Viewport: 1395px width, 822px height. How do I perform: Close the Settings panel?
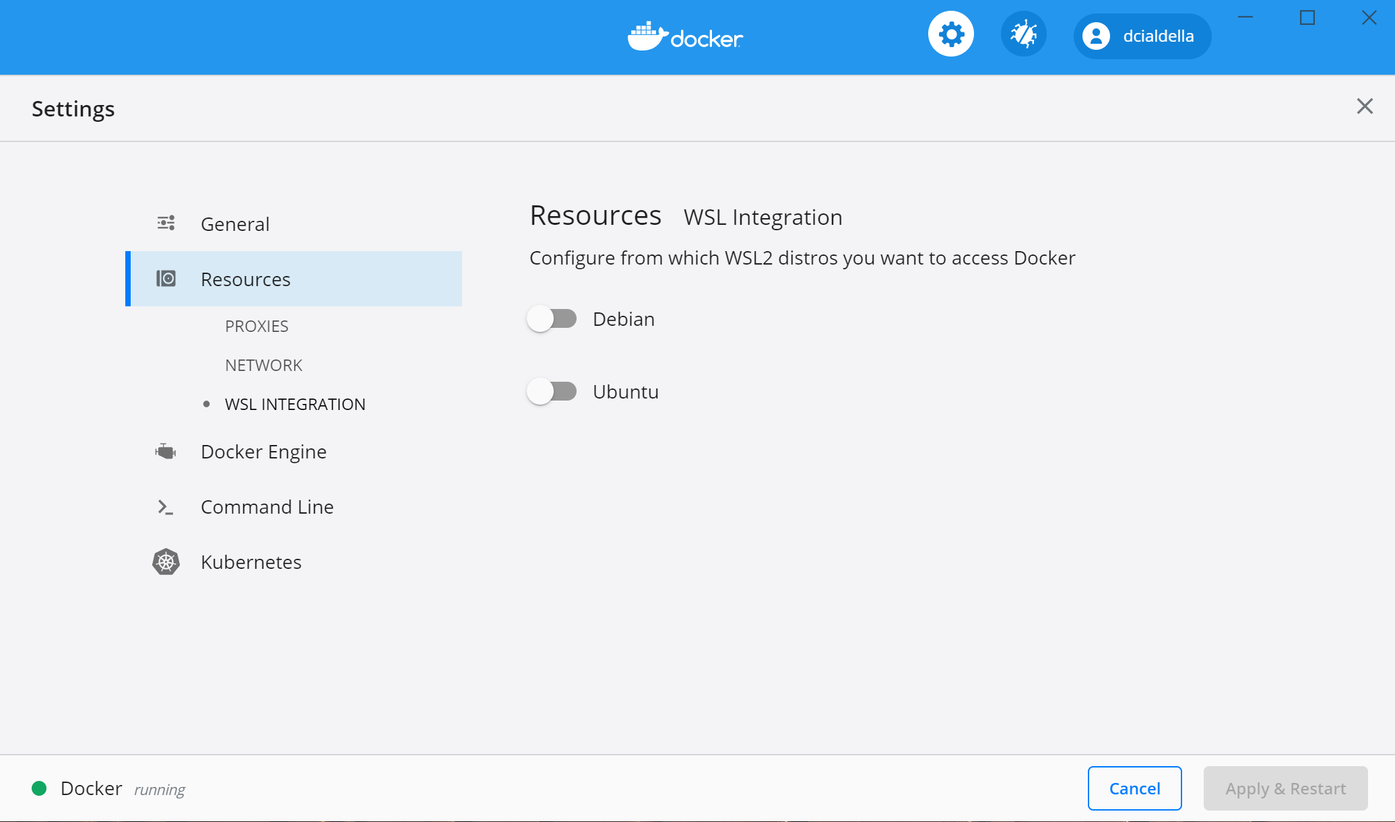[x=1364, y=106]
